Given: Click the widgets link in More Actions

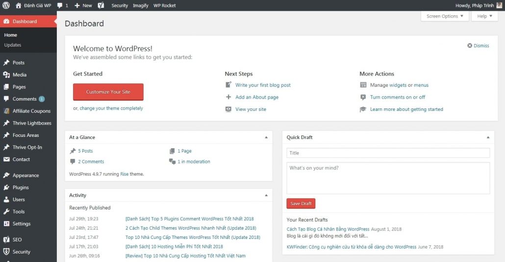Looking at the screenshot, I should (x=398, y=85).
